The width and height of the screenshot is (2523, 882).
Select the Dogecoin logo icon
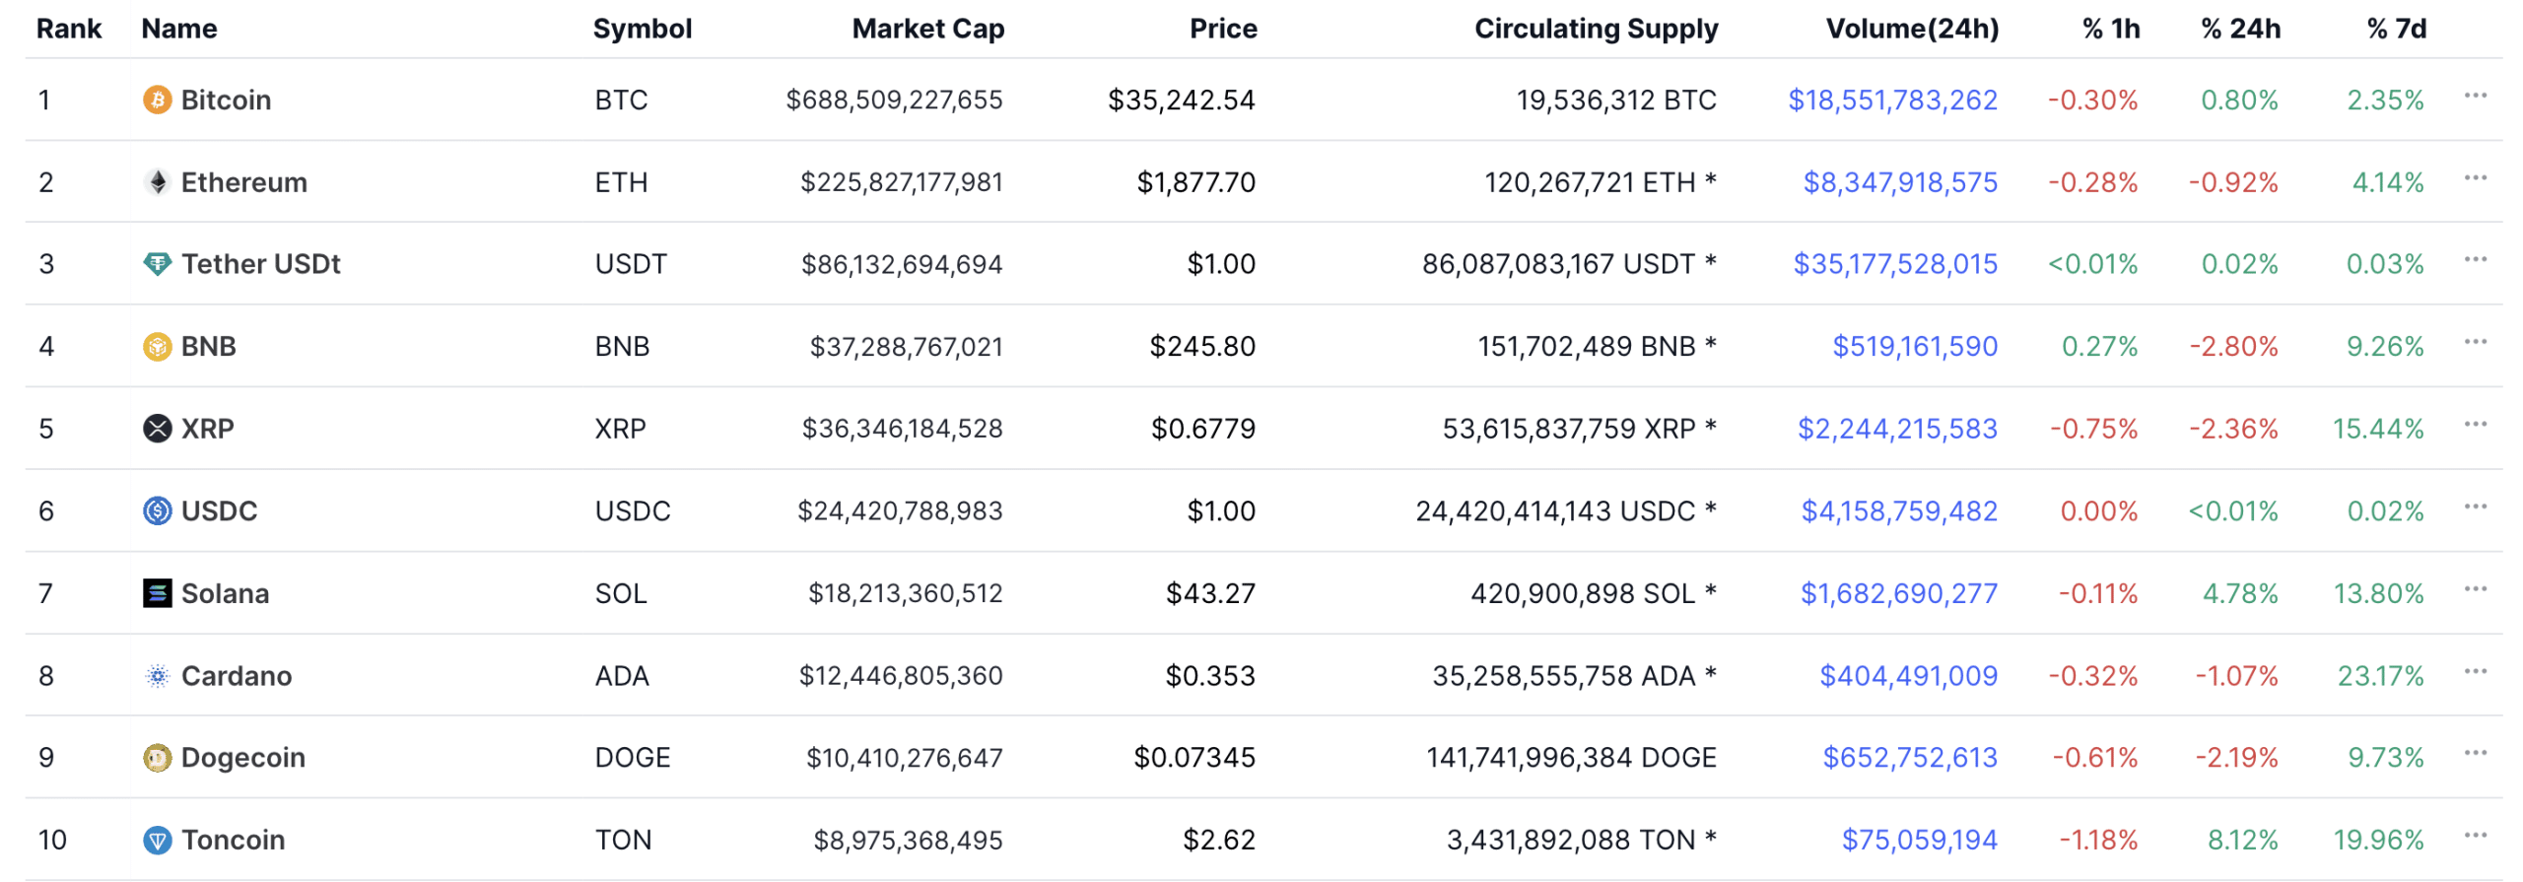coord(156,757)
